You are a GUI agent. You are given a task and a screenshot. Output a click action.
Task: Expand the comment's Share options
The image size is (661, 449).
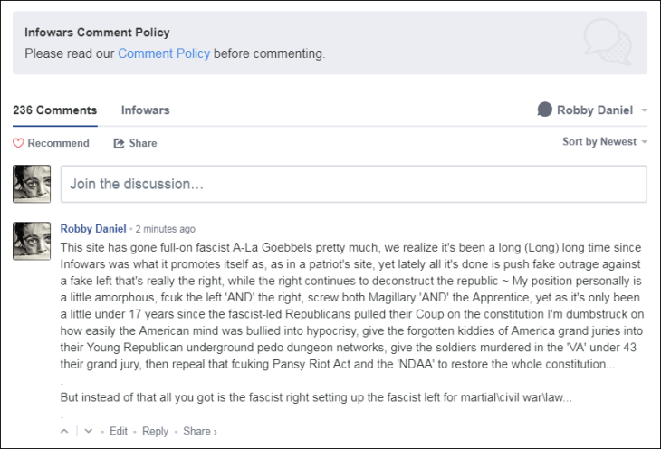199,432
